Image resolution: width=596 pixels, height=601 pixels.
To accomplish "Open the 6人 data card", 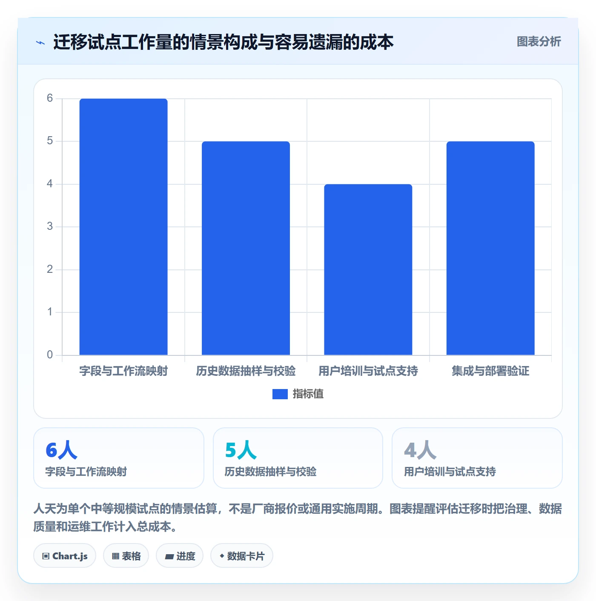I will tap(119, 458).
